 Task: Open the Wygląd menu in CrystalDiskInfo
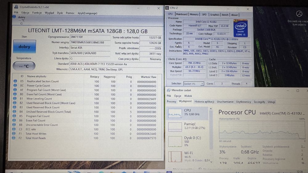[x=49, y=13]
